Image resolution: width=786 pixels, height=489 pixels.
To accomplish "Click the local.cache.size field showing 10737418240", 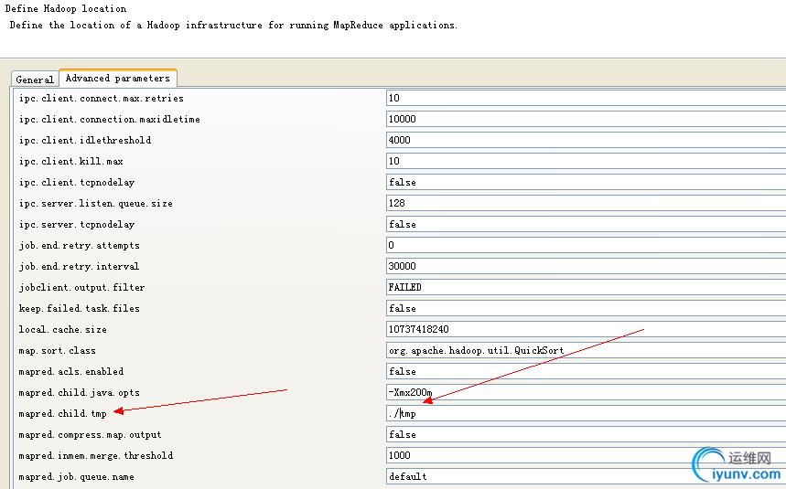I will [586, 329].
